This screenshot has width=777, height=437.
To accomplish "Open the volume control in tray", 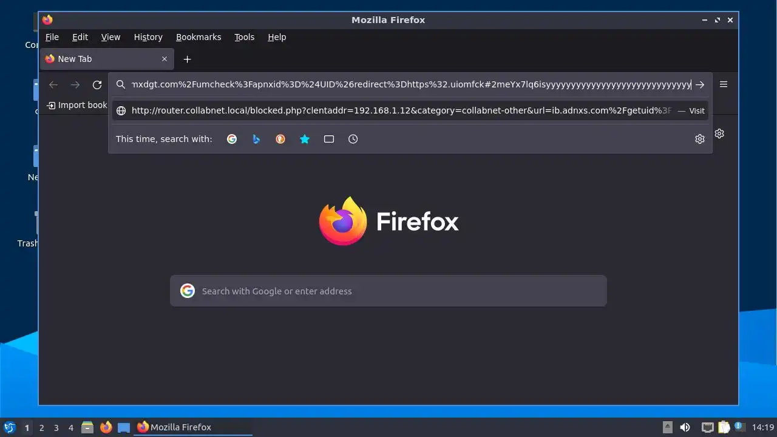I will [x=685, y=427].
